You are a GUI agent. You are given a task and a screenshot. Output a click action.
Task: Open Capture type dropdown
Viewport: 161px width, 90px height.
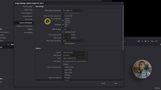[x=75, y=52]
